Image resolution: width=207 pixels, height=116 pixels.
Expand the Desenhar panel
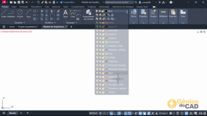coord(20,23)
